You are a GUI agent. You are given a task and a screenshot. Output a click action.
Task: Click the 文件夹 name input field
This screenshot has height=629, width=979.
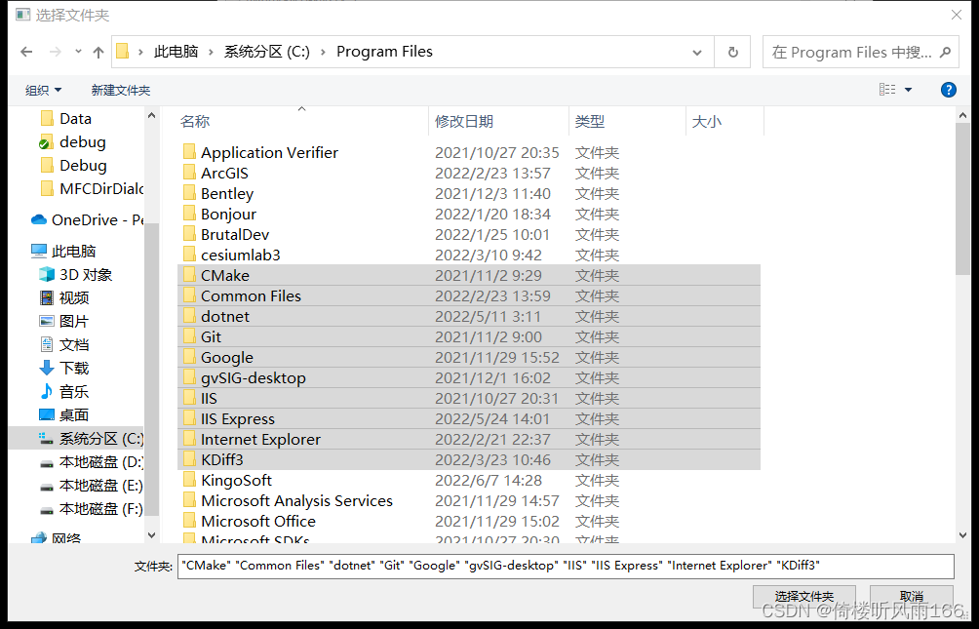[x=566, y=566]
